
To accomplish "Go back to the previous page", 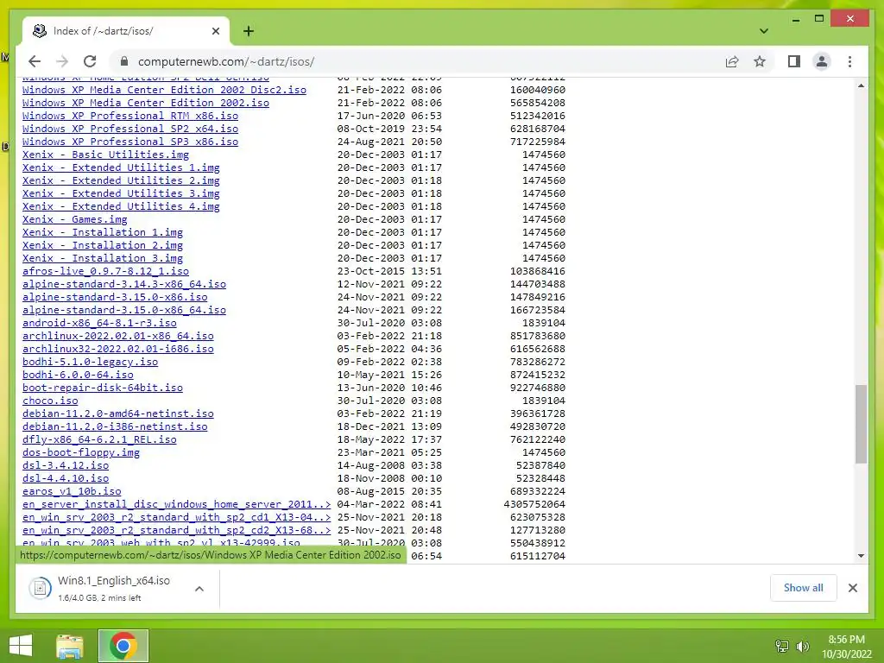I will pos(35,61).
